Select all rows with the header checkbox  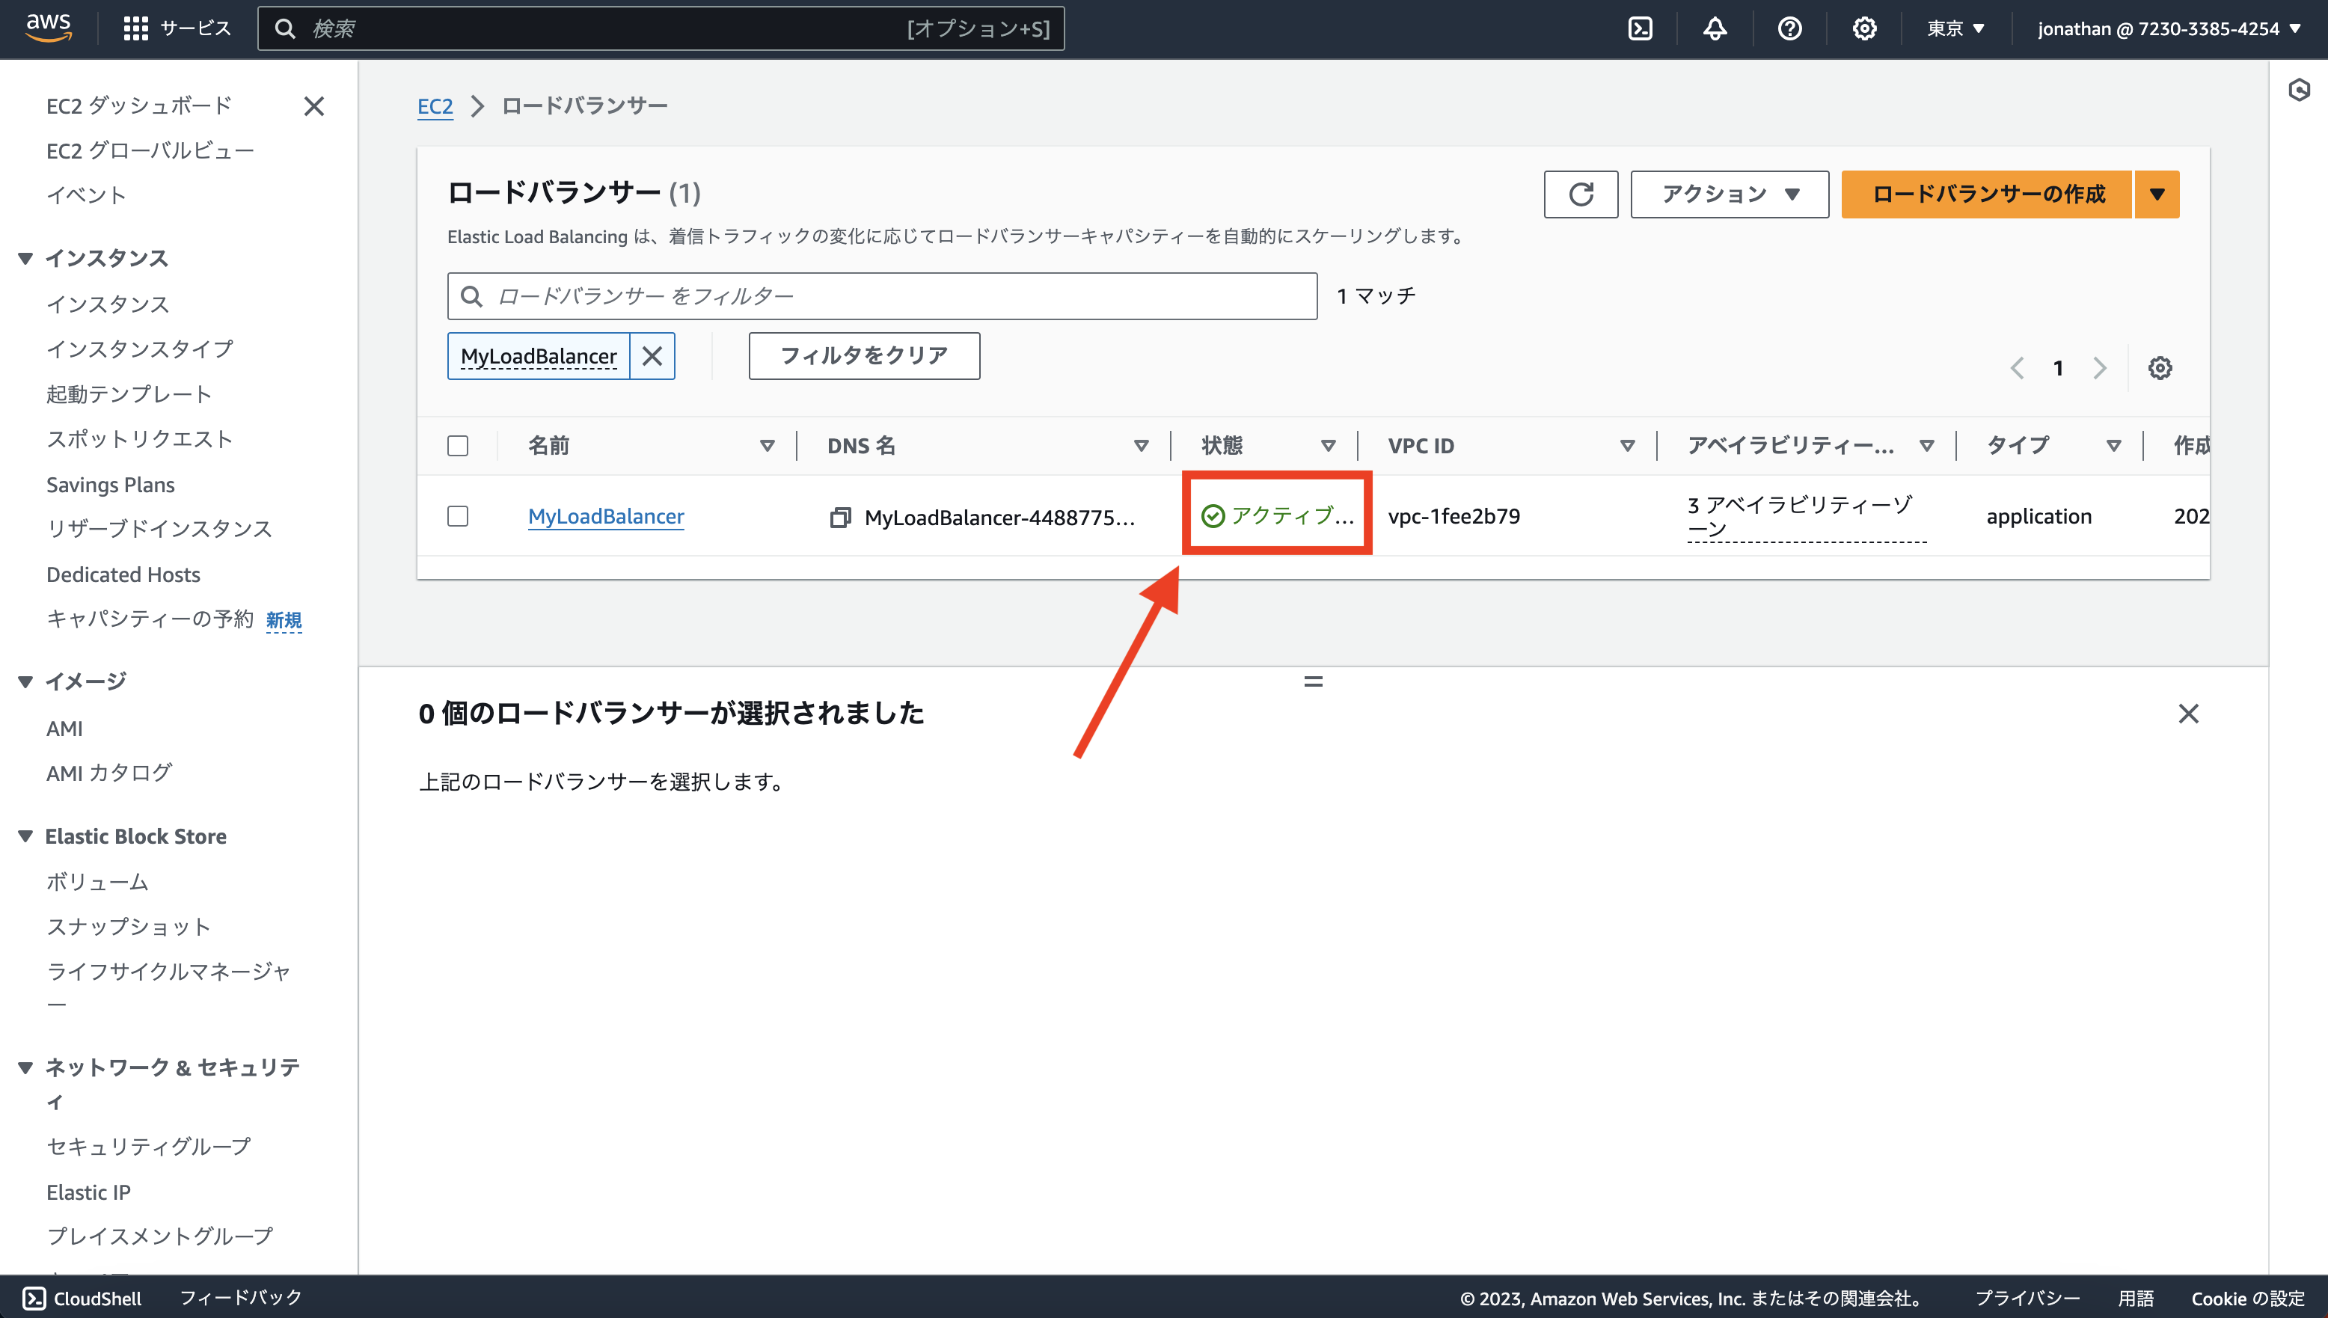[x=457, y=445]
